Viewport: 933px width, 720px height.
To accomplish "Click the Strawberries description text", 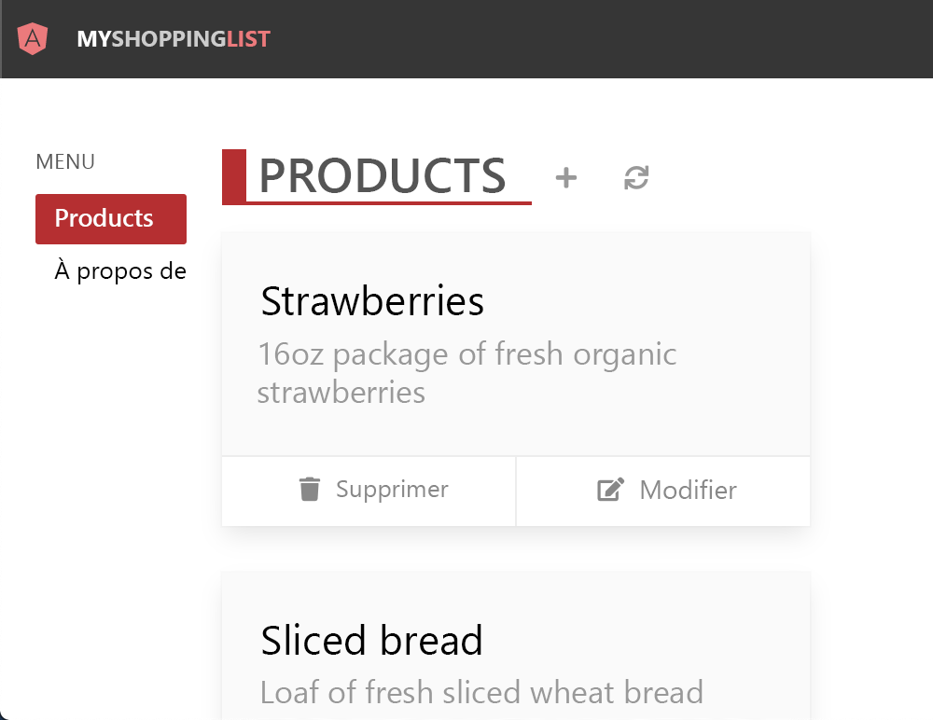I will coord(466,372).
